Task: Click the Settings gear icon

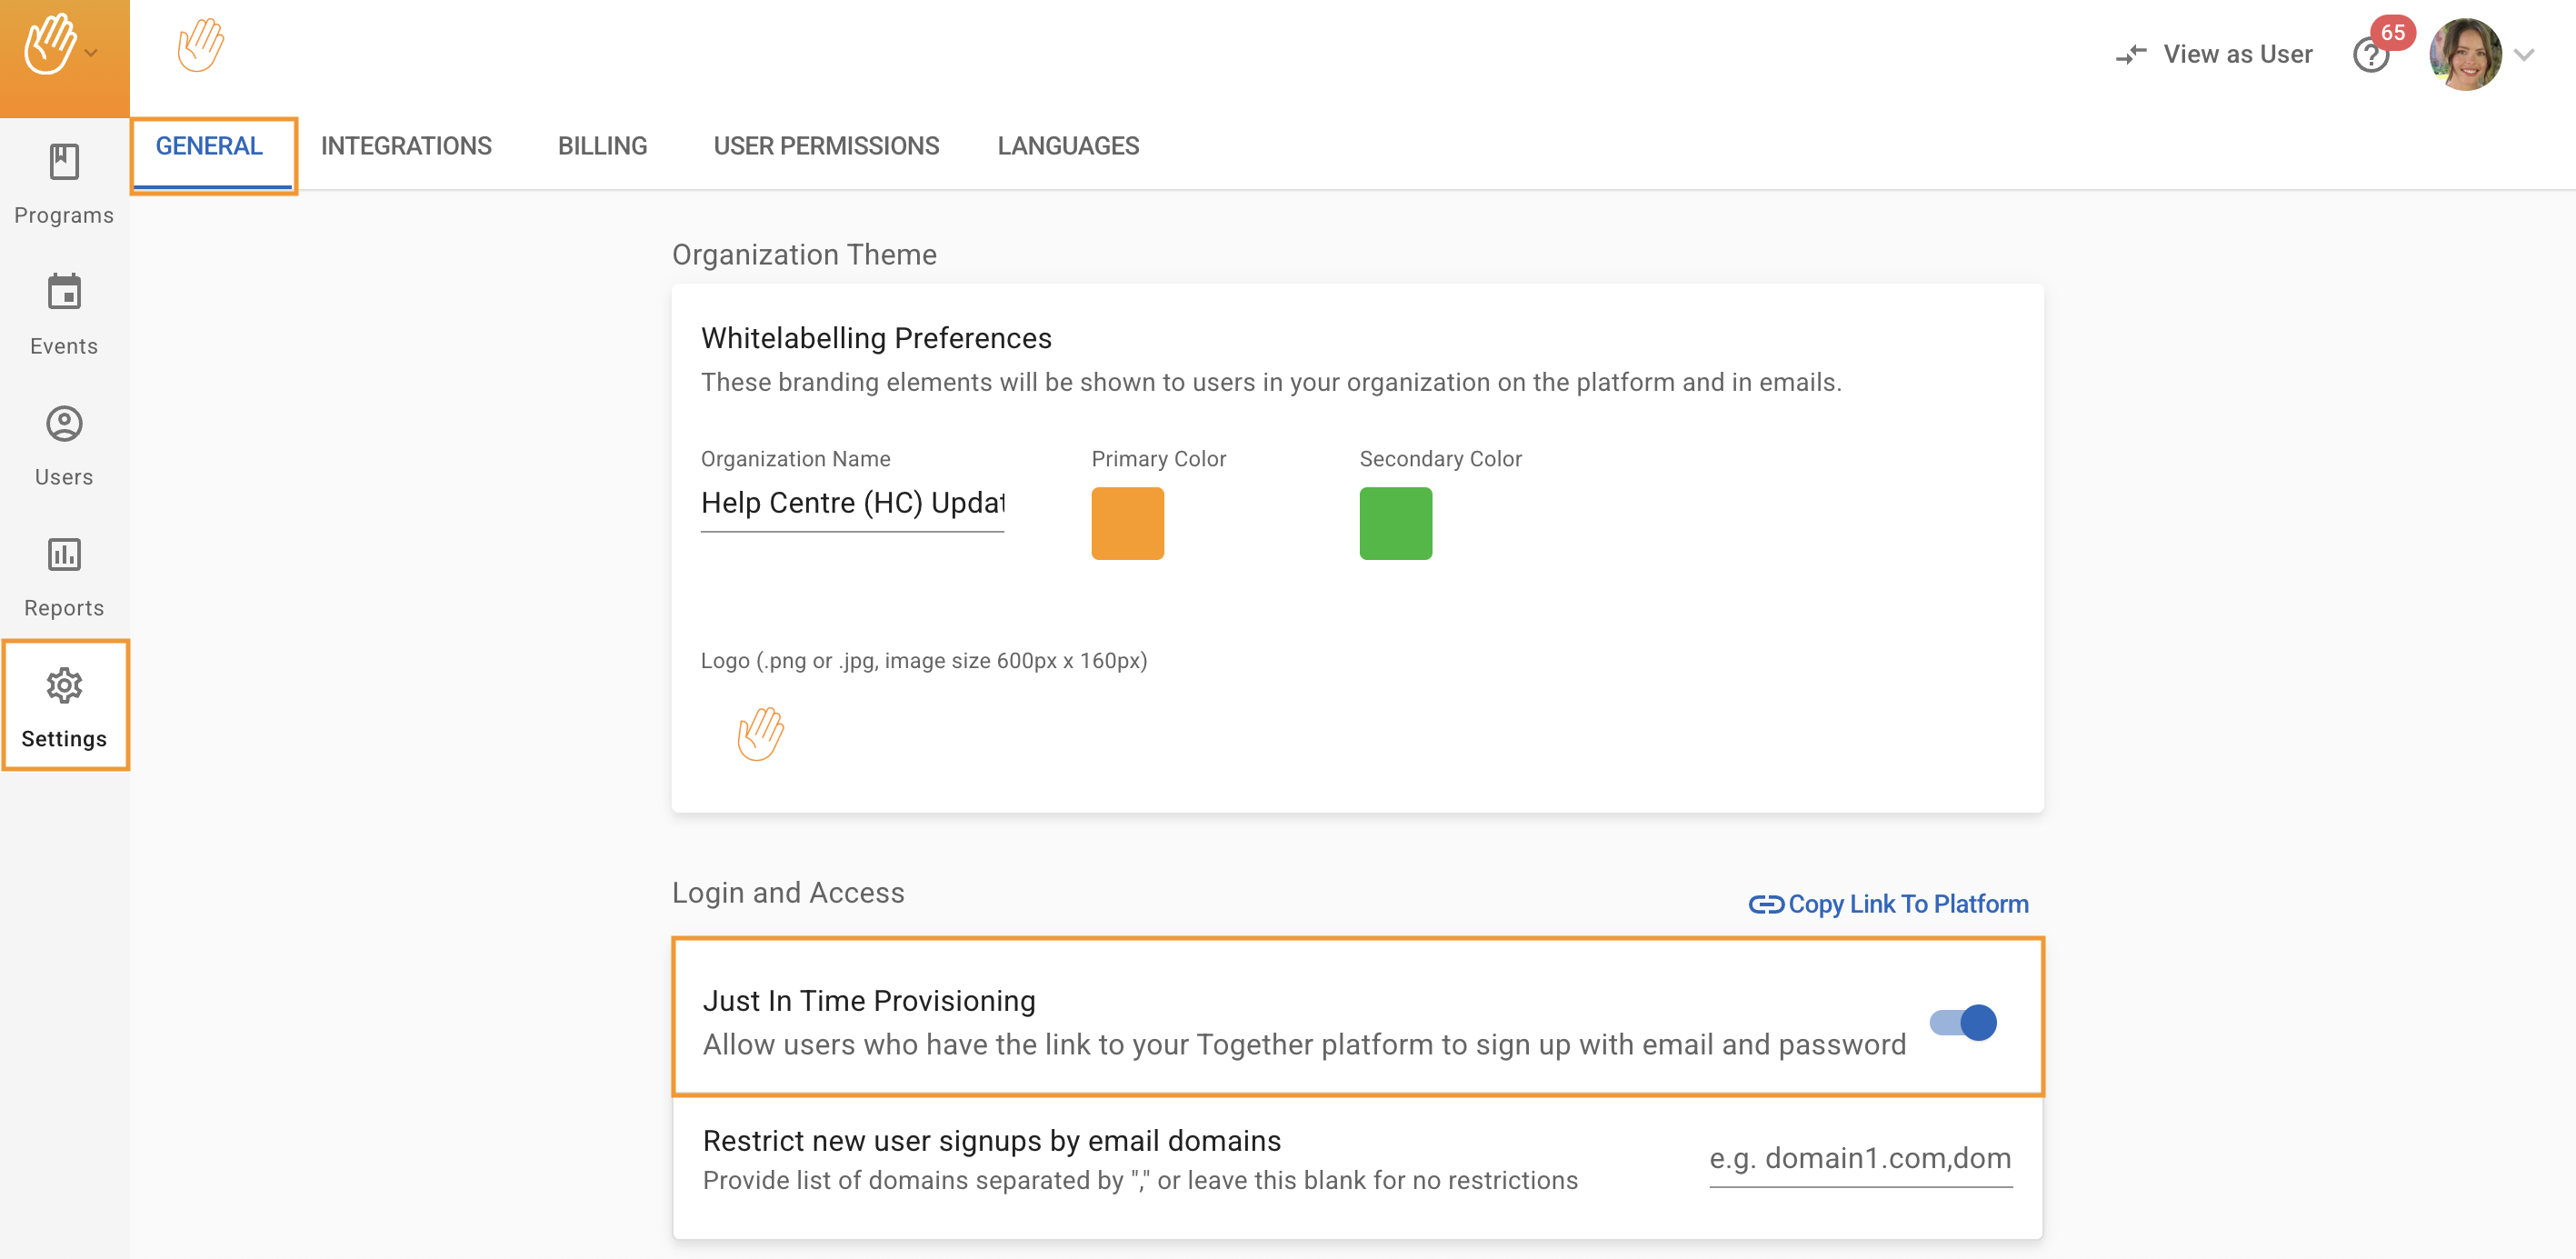Action: coord(64,686)
